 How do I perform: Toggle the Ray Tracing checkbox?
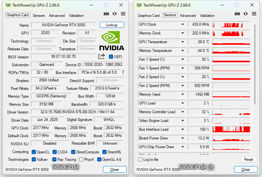[54, 160]
